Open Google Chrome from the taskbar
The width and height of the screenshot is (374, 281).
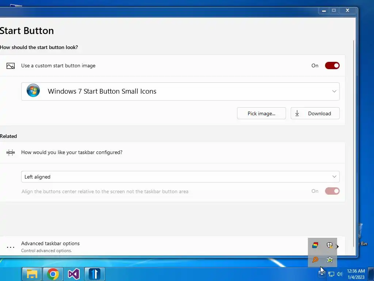pos(53,274)
